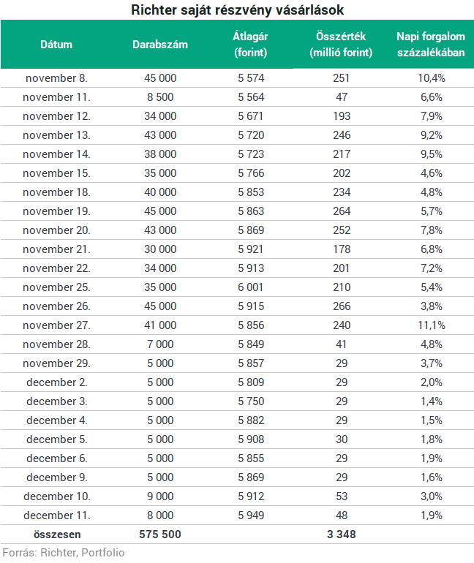Click average price 5 855
The width and height of the screenshot is (474, 563).
[251, 459]
